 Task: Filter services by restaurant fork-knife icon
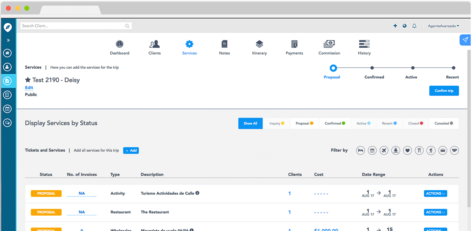point(419,150)
